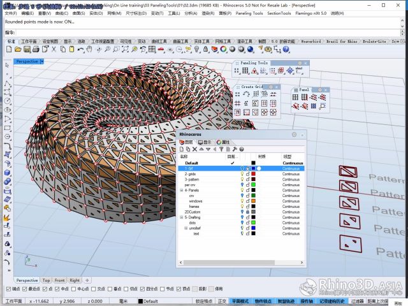Toggle lock icon of 2DCustom layer
Viewport: 408px width, 306px height.
coord(248,212)
